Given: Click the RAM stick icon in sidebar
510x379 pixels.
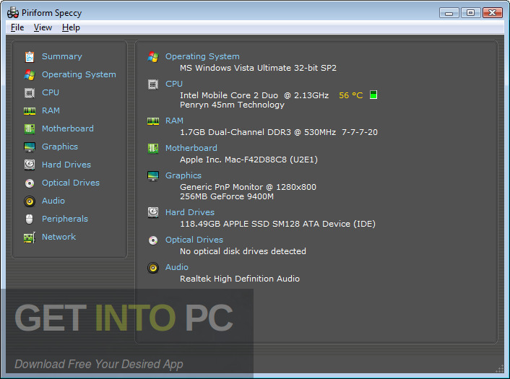Looking at the screenshot, I should pos(30,111).
